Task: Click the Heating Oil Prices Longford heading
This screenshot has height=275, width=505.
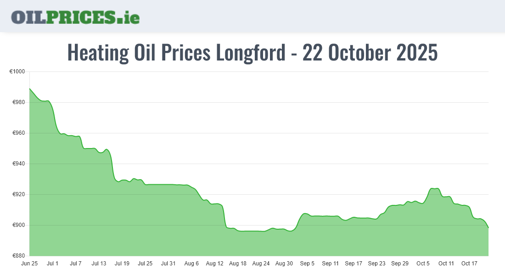Action: [x=252, y=53]
